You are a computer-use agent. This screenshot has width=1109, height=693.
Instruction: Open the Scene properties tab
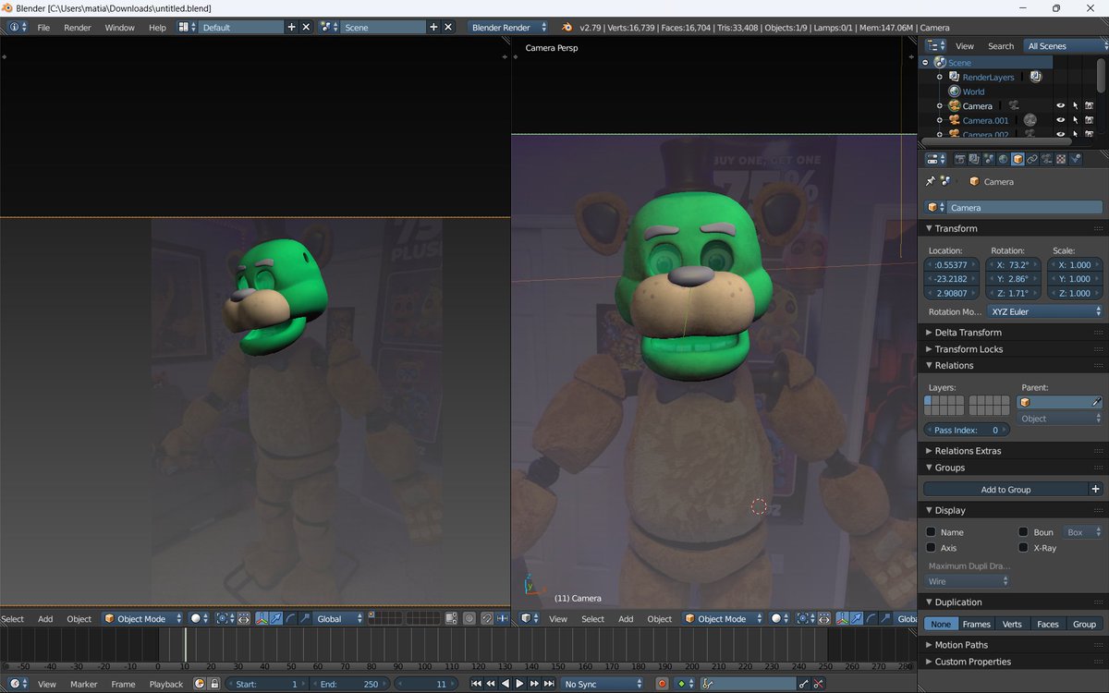point(989,159)
